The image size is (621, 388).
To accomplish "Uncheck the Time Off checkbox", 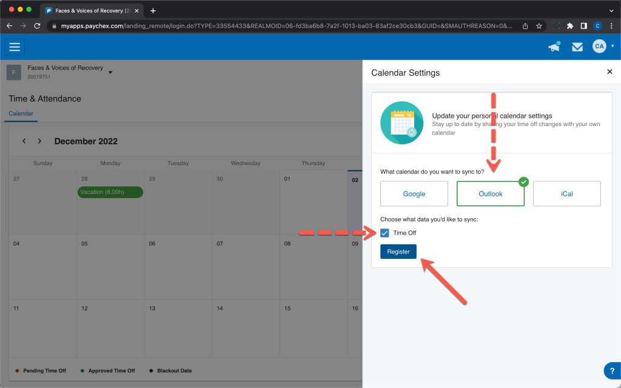I will [384, 233].
